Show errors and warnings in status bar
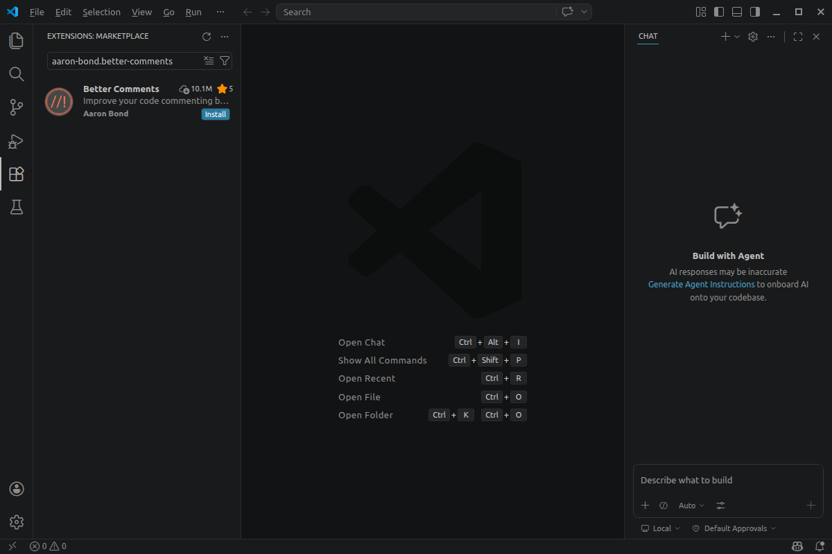832x554 pixels. tap(48, 546)
